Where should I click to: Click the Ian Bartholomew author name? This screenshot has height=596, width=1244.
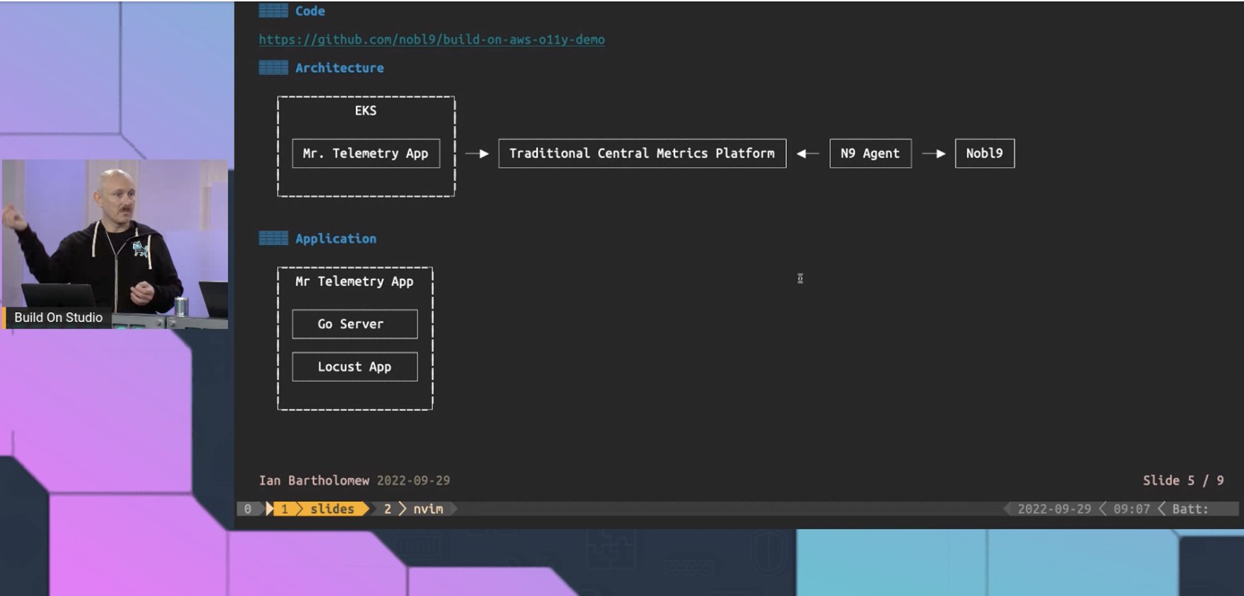pos(314,481)
